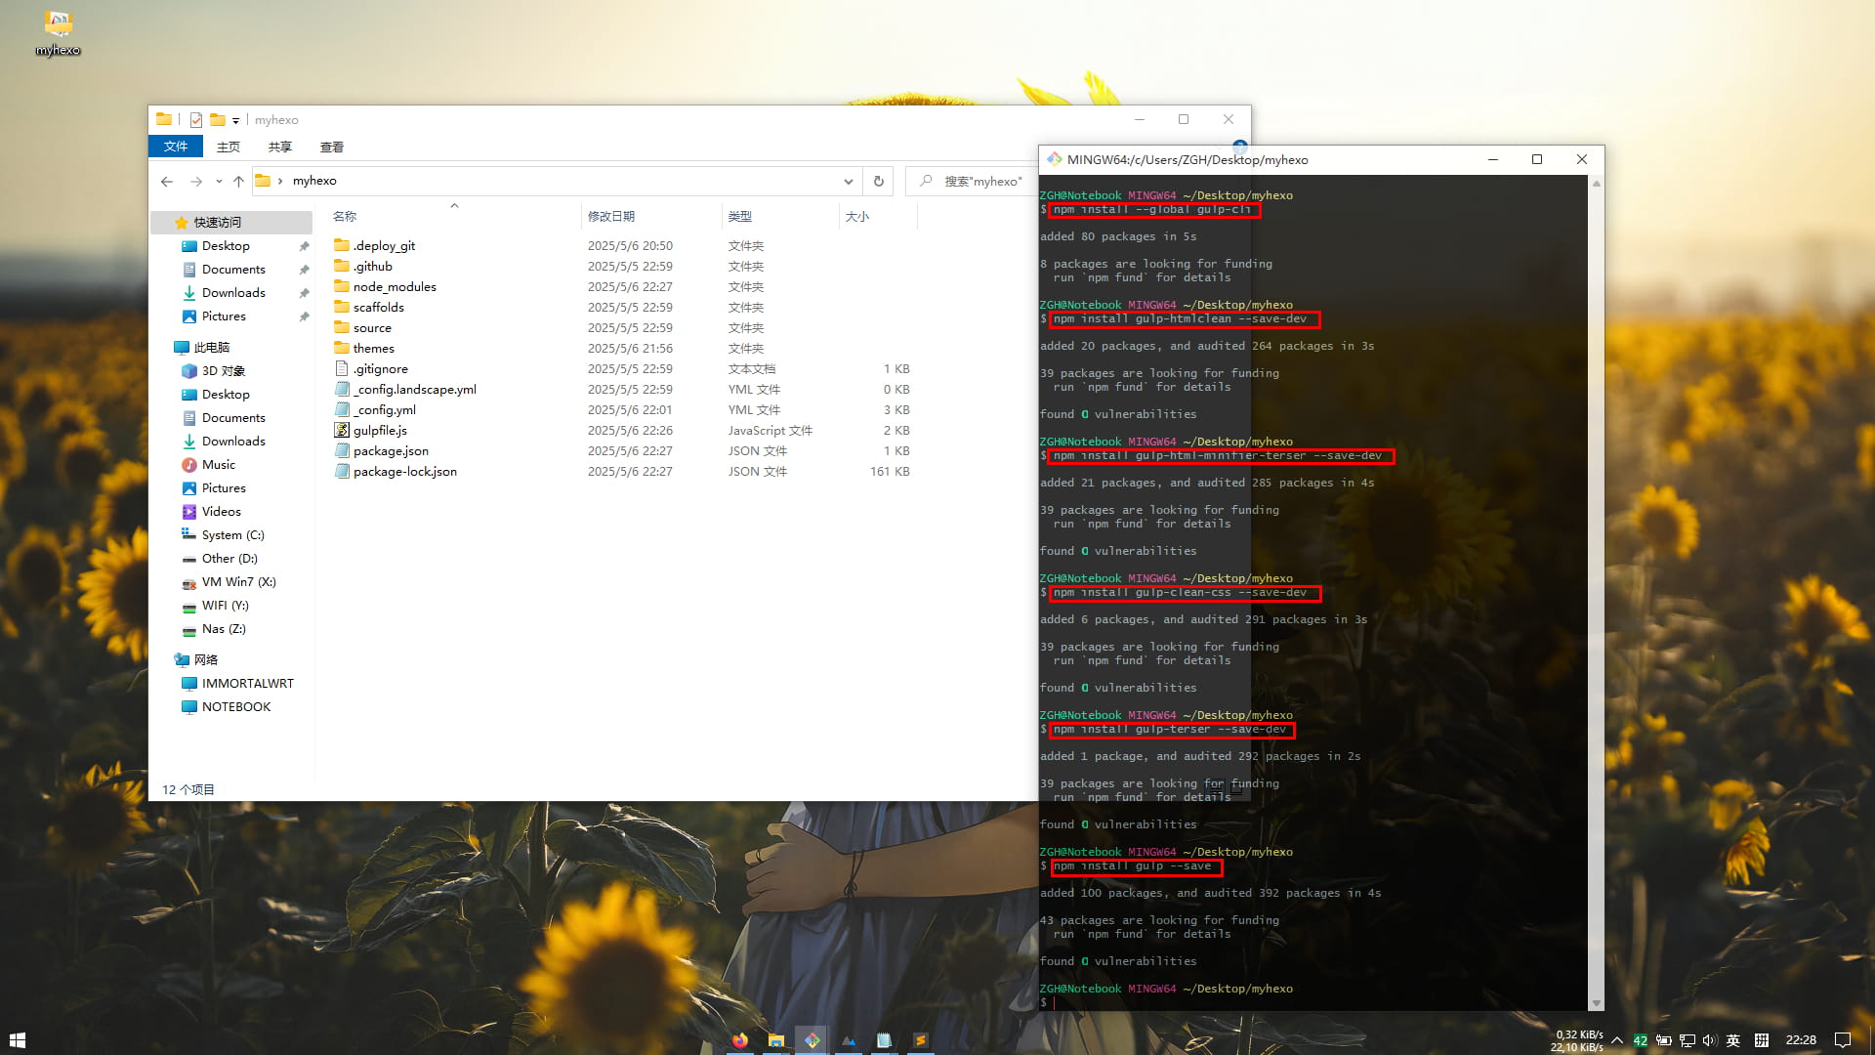This screenshot has width=1875, height=1055.
Task: Customize quick access toolbar dropdown arrow
Action: (235, 121)
